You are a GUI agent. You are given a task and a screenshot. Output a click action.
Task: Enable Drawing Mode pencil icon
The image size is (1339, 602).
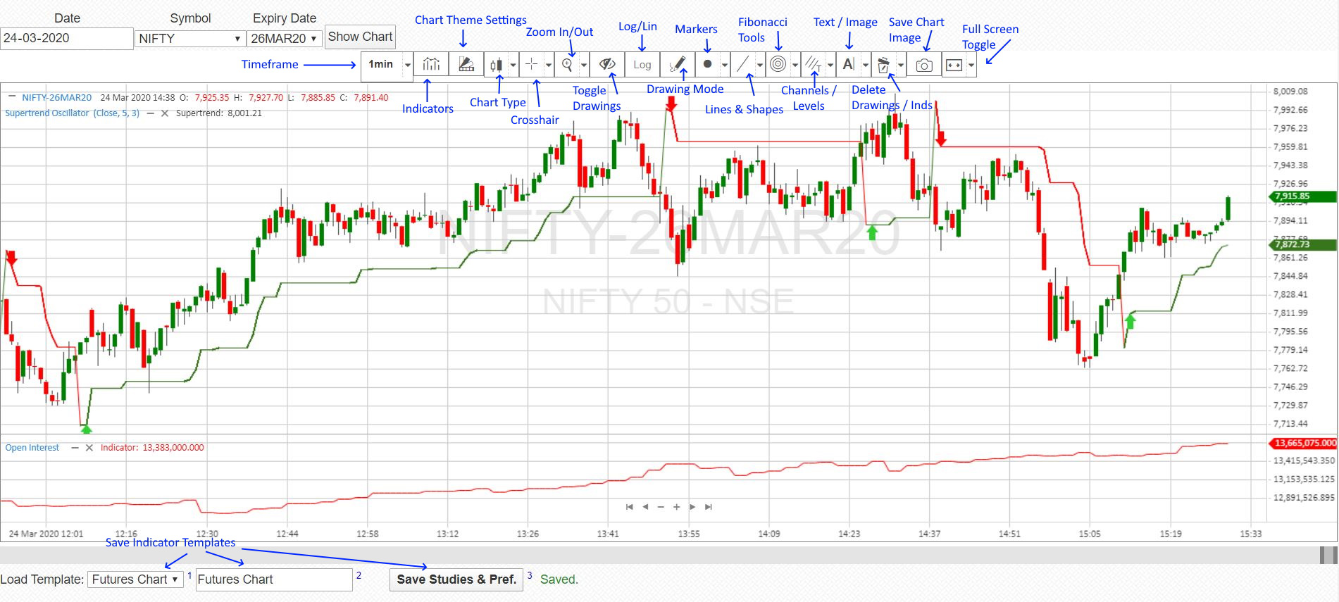point(678,65)
